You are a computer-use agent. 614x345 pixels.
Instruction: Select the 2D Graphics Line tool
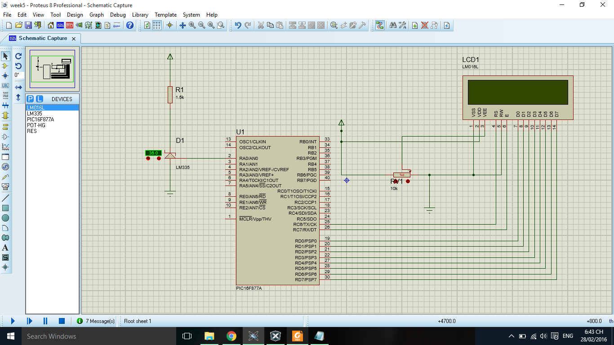click(5, 198)
